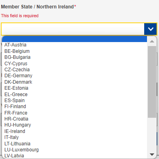Choose IE-Ireland from the list
This screenshot has width=159, height=159.
[x=74, y=131]
